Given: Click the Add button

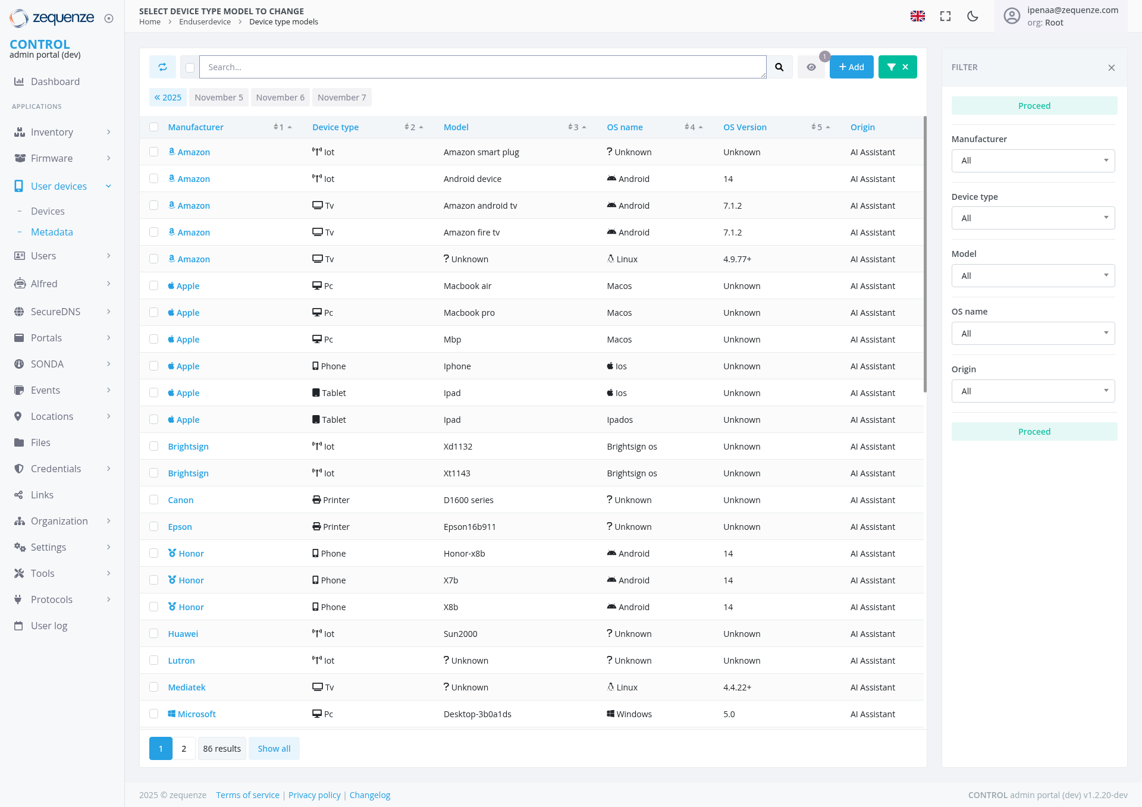Looking at the screenshot, I should [852, 67].
